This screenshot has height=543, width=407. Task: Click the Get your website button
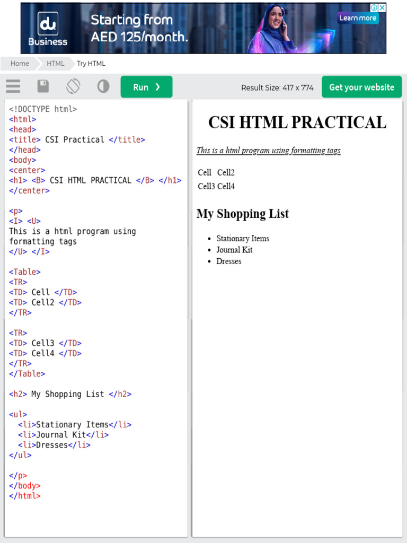coord(361,87)
